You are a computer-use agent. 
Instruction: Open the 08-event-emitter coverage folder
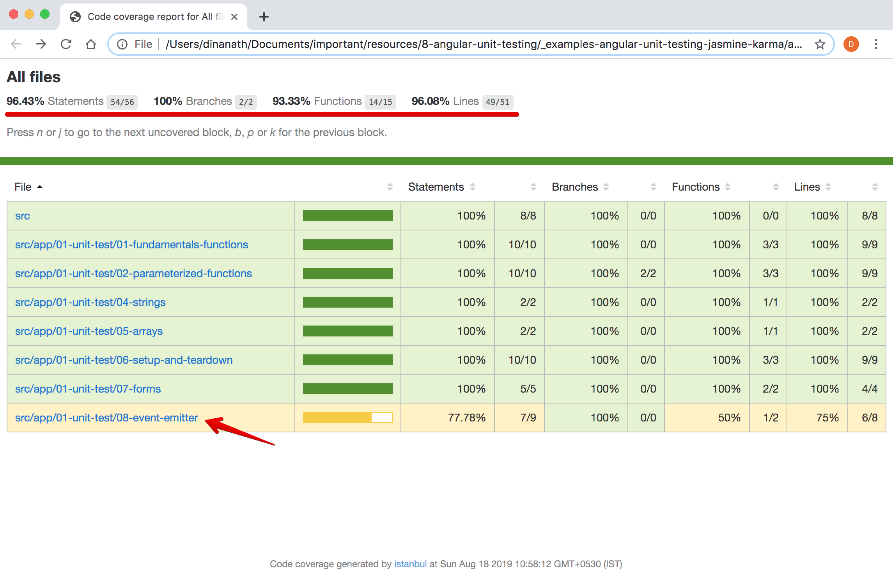pos(106,418)
